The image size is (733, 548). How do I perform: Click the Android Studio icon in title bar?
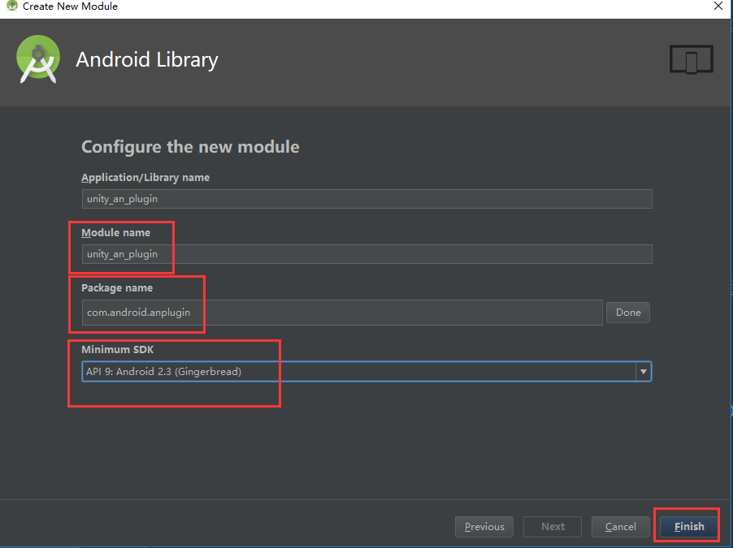pyautogui.click(x=11, y=6)
